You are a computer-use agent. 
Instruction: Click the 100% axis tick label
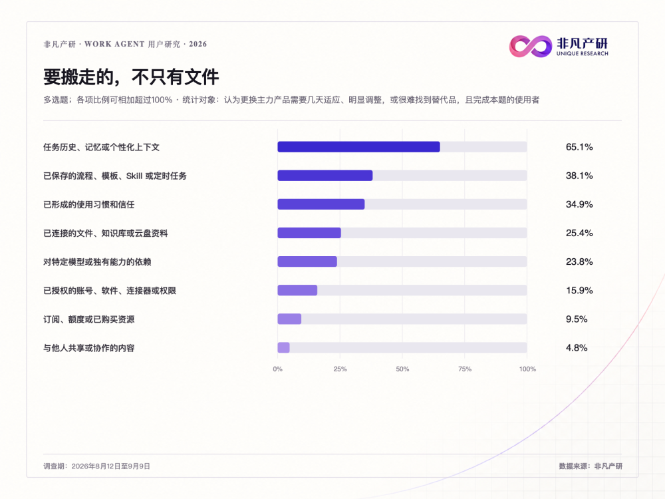(x=527, y=369)
